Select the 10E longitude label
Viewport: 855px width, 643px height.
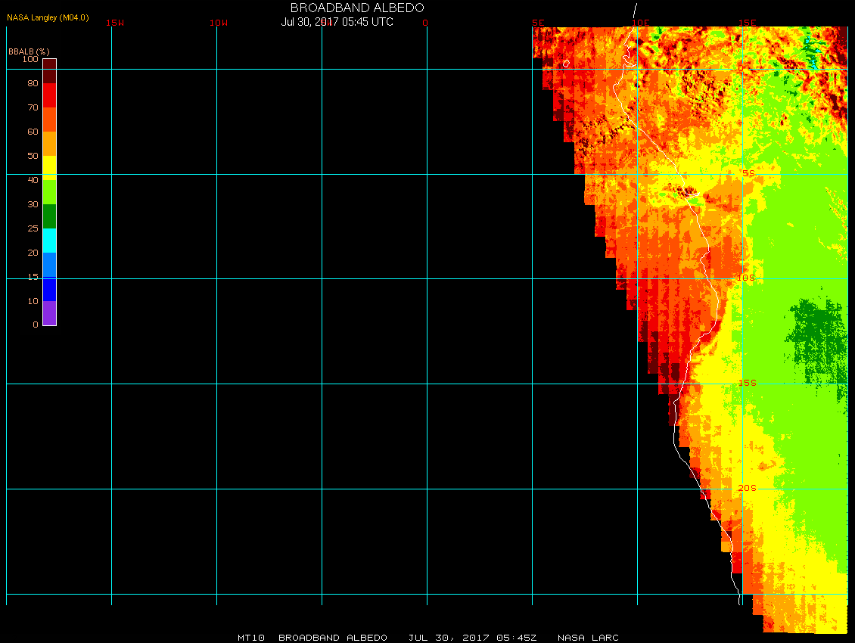640,23
